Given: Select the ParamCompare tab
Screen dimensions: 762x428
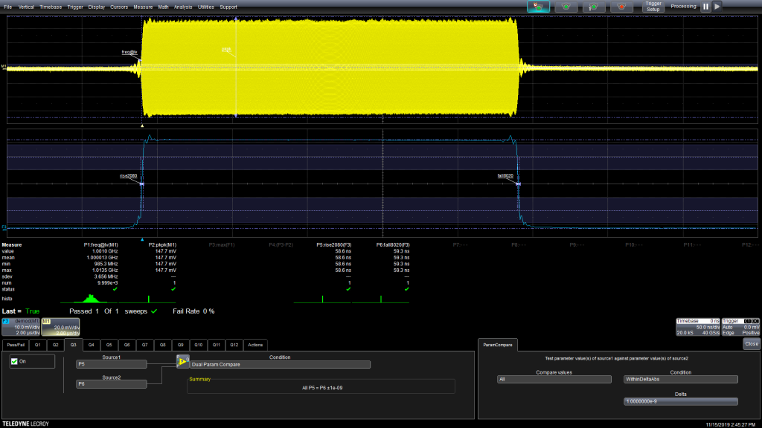Looking at the screenshot, I should (x=498, y=345).
